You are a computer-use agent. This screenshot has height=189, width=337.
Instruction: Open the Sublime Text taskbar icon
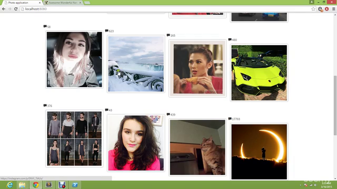click(x=49, y=185)
